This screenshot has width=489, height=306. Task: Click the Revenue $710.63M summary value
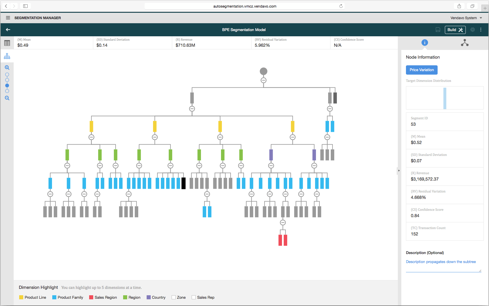[x=185, y=45]
